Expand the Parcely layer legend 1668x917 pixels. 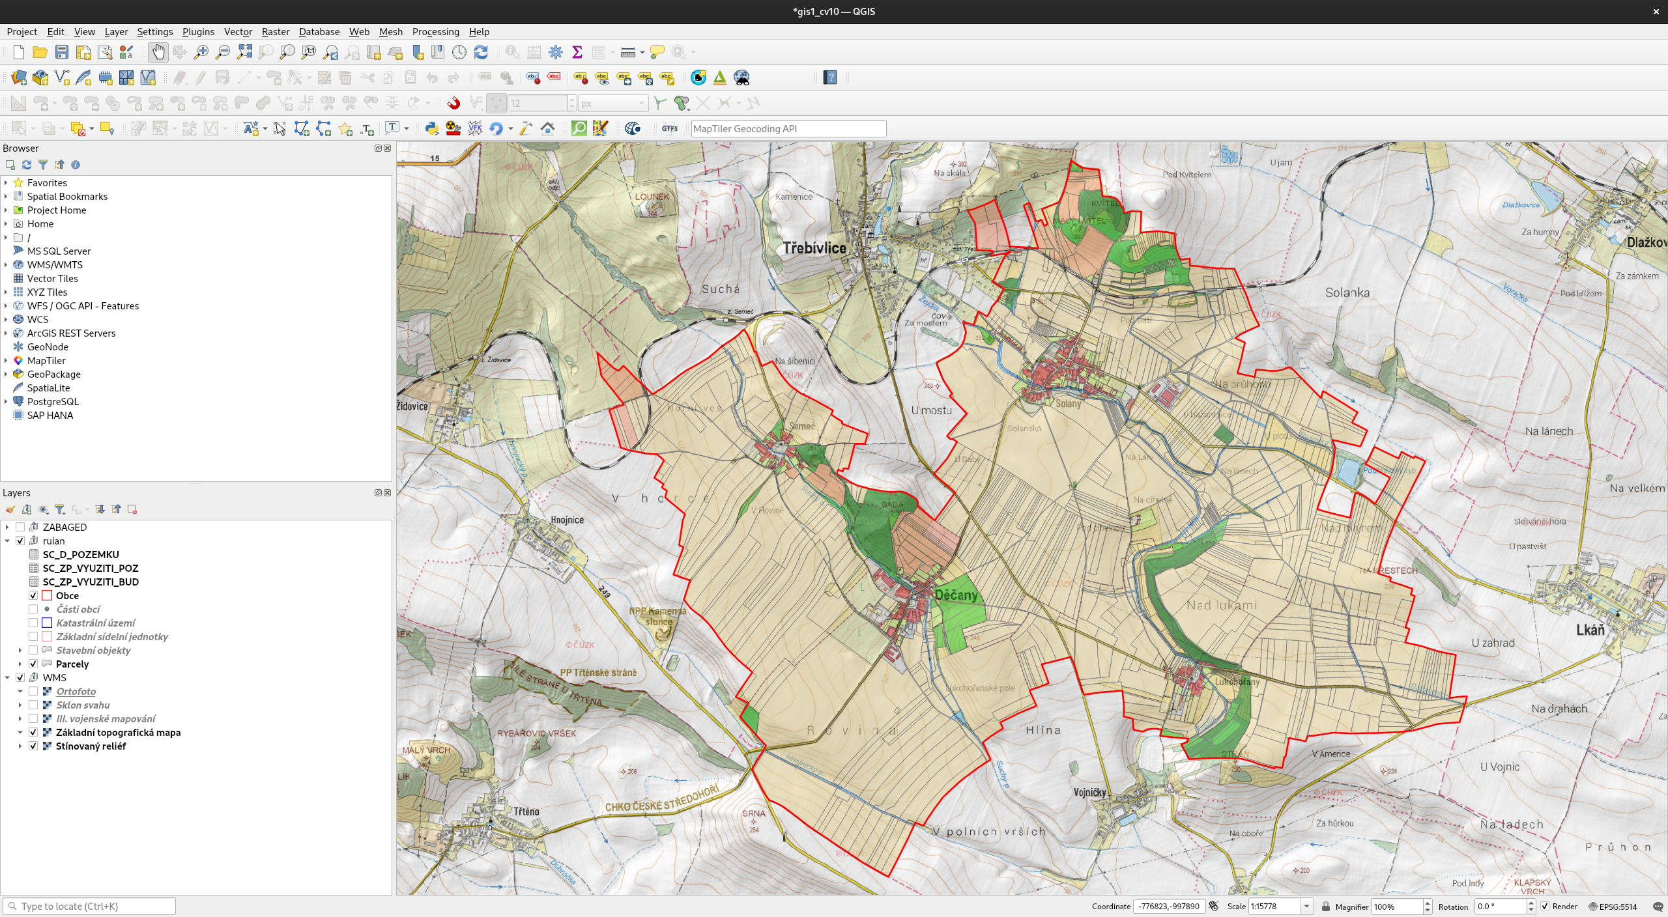[20, 664]
